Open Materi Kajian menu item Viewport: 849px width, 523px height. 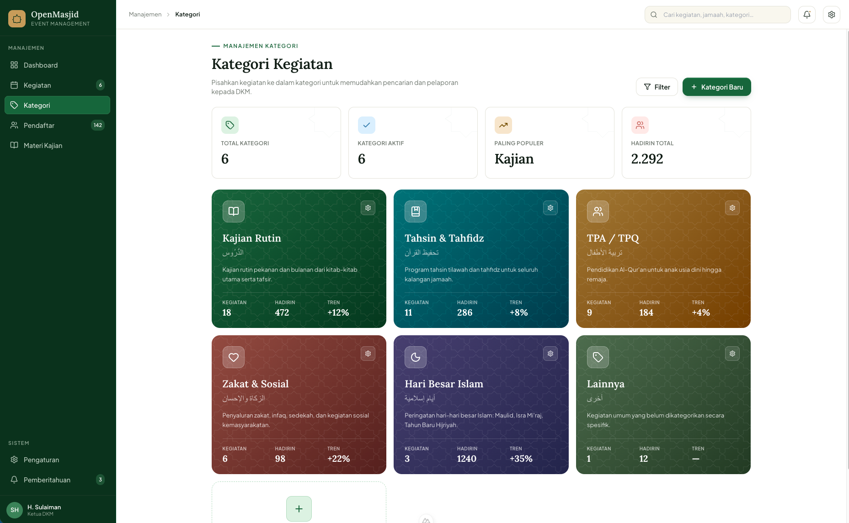coord(57,145)
